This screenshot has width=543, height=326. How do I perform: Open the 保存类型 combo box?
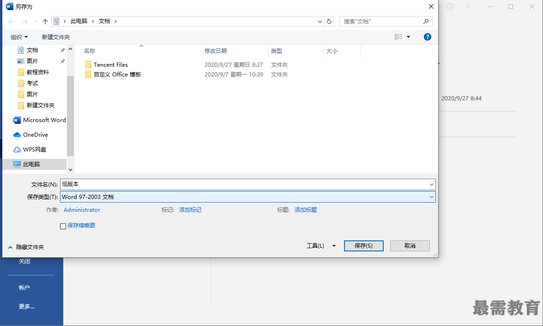click(247, 197)
